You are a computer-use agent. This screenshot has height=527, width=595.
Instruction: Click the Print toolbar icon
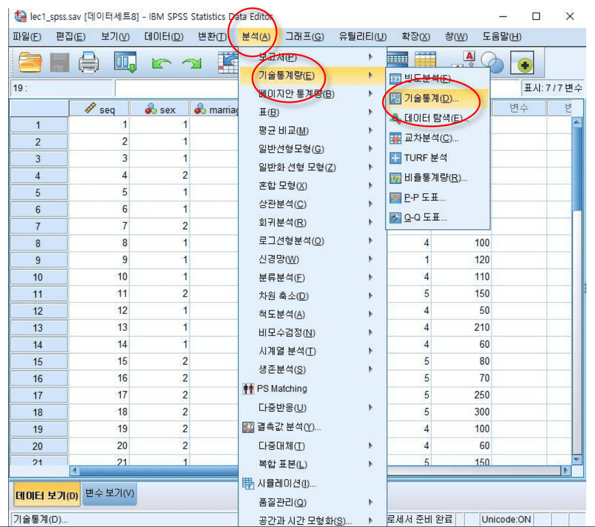88,62
